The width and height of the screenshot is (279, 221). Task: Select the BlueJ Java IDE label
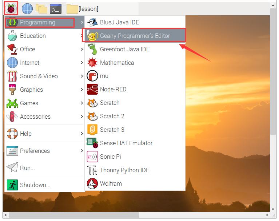[x=119, y=22]
